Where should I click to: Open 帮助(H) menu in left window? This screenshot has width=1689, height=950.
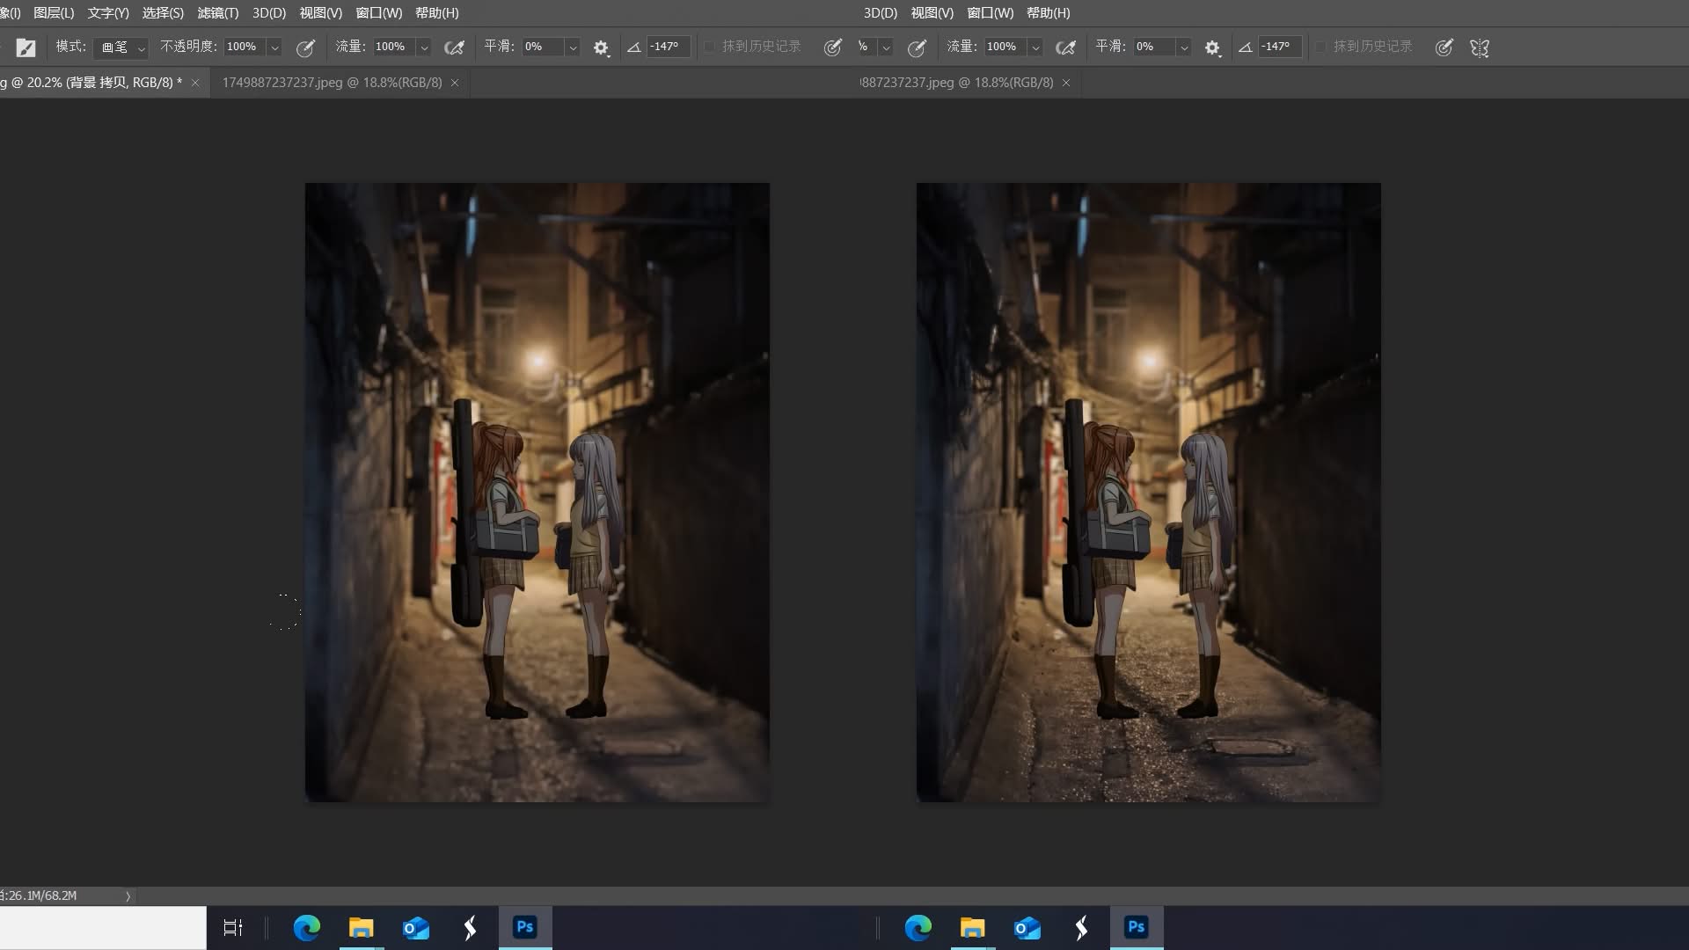(x=436, y=13)
